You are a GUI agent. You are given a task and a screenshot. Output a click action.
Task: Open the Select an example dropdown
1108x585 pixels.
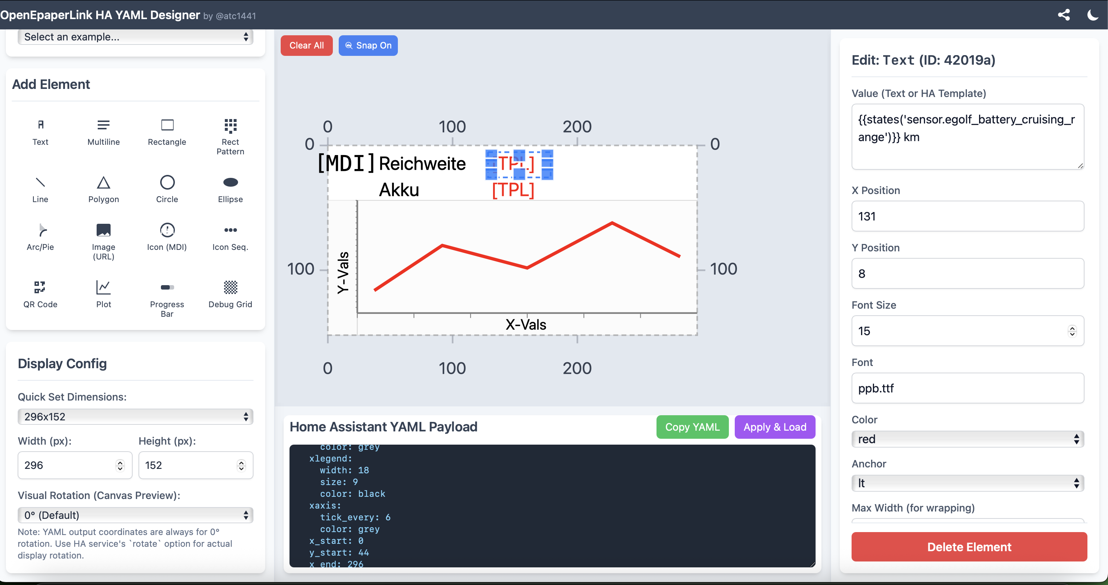(135, 37)
